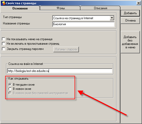The image size is (142, 124).
Task: Click the Отмена button
Action: point(130,20)
